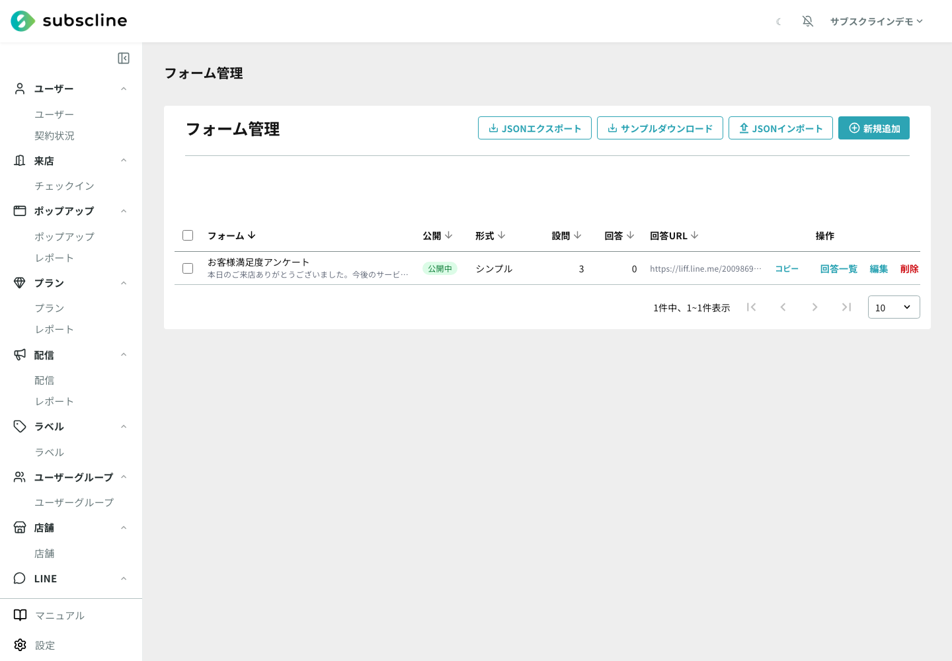The width and height of the screenshot is (952, 661).
Task: Click the ユーザーグループ people icon in sidebar
Action: [x=20, y=477]
